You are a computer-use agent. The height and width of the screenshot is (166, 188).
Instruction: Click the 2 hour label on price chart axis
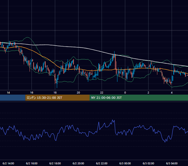click(148, 93)
